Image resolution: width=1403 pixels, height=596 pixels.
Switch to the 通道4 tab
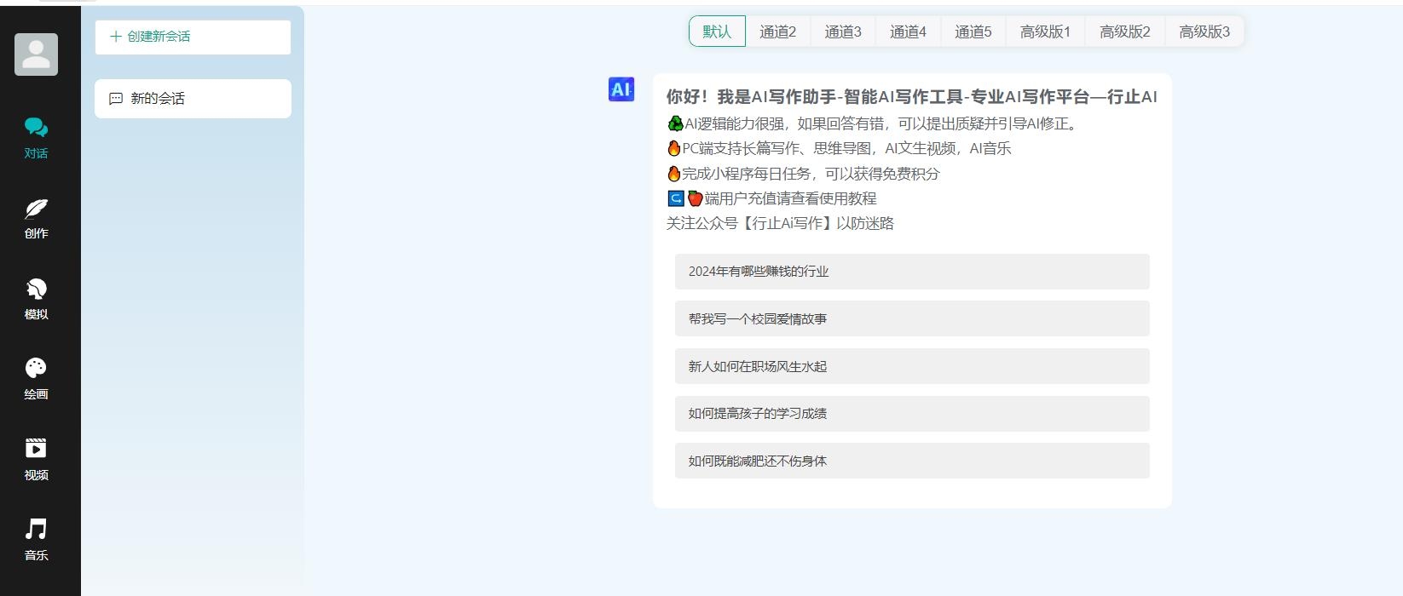click(908, 32)
